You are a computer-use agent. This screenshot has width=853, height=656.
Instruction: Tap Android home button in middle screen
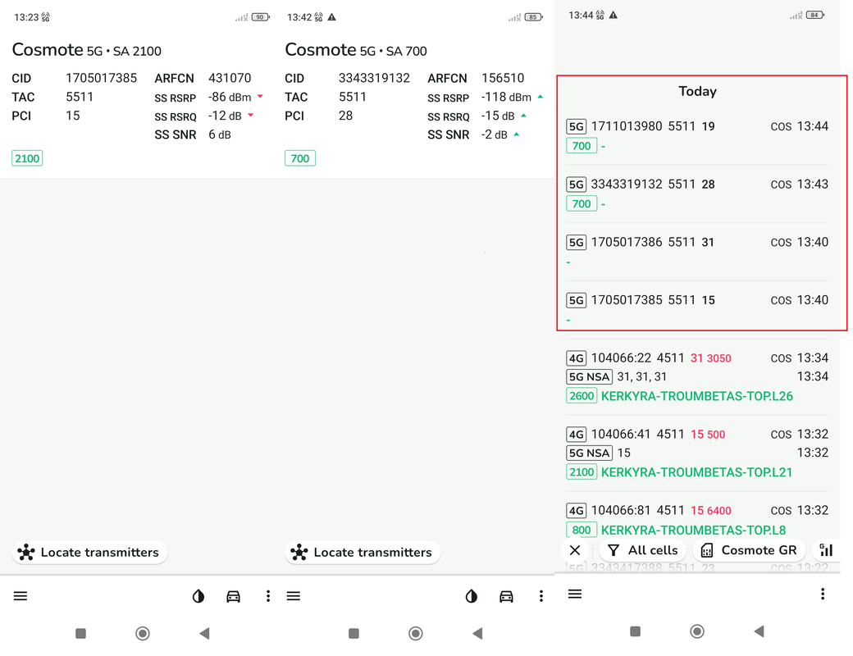coord(416,633)
